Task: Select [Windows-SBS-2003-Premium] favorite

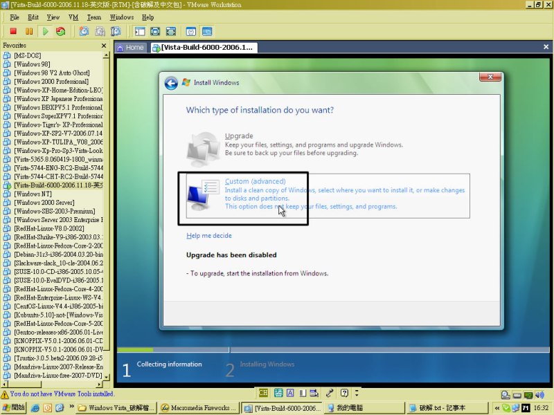Action: click(55, 212)
